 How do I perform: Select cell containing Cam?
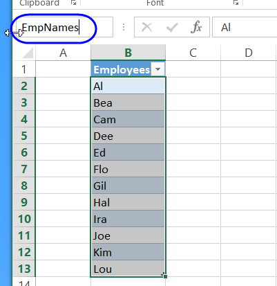tap(128, 119)
